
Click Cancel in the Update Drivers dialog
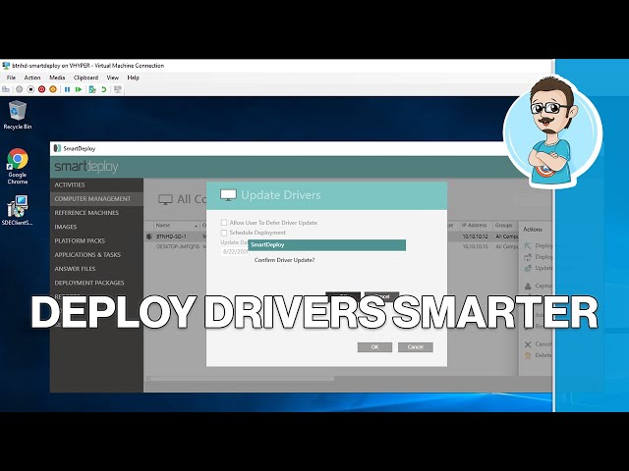(x=415, y=347)
